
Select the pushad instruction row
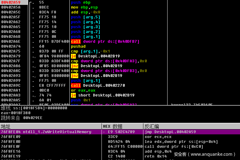[78, 46]
